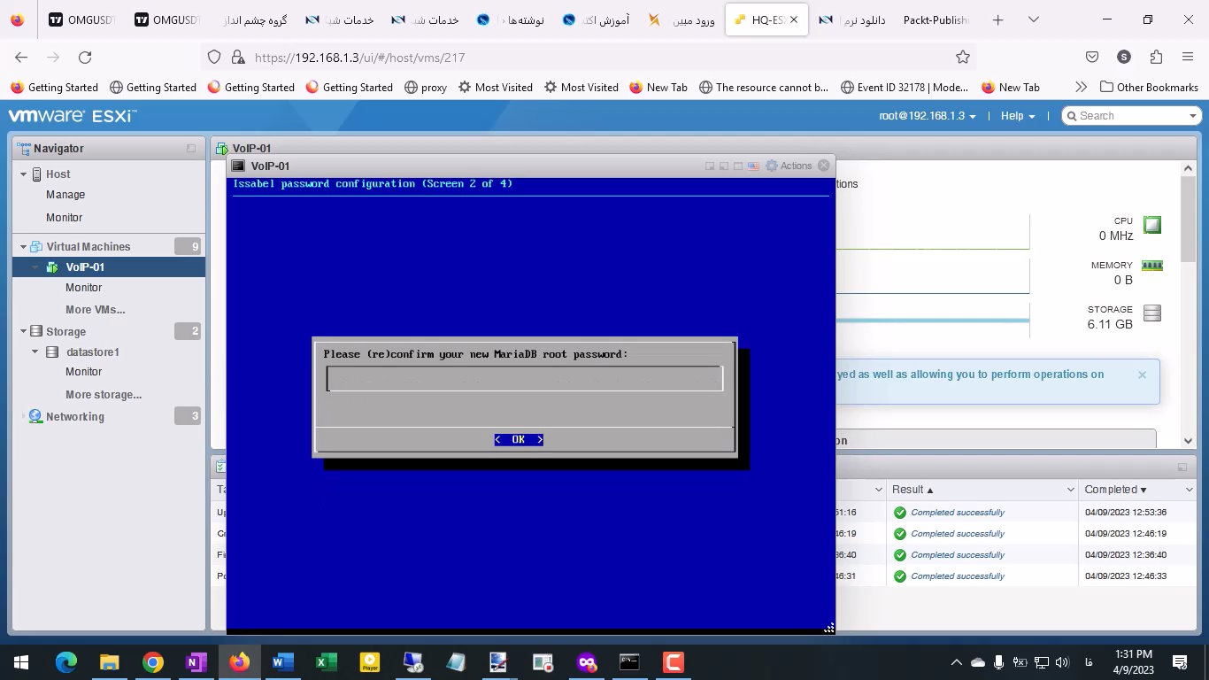Open Host Manage page

click(65, 195)
